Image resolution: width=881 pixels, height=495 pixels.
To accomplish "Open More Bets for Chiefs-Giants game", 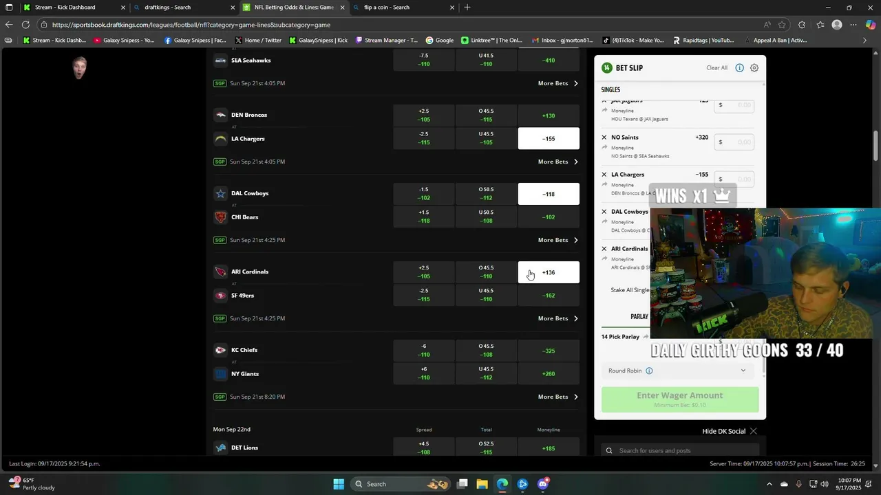I will click(558, 397).
